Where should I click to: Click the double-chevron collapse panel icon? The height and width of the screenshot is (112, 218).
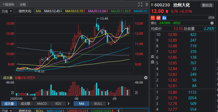[x=147, y=4]
